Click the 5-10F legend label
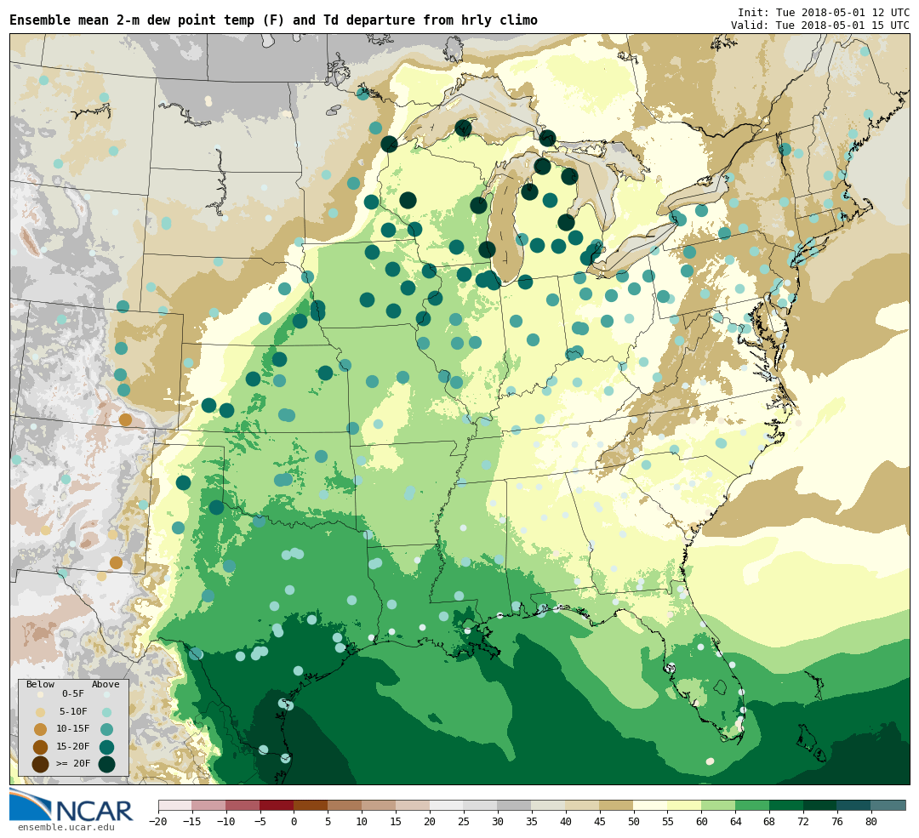This screenshot has height=838, width=919. (73, 711)
